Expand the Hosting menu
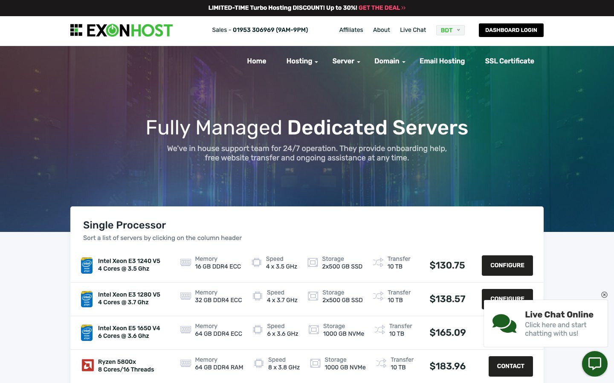This screenshot has height=383, width=614. 302,61
